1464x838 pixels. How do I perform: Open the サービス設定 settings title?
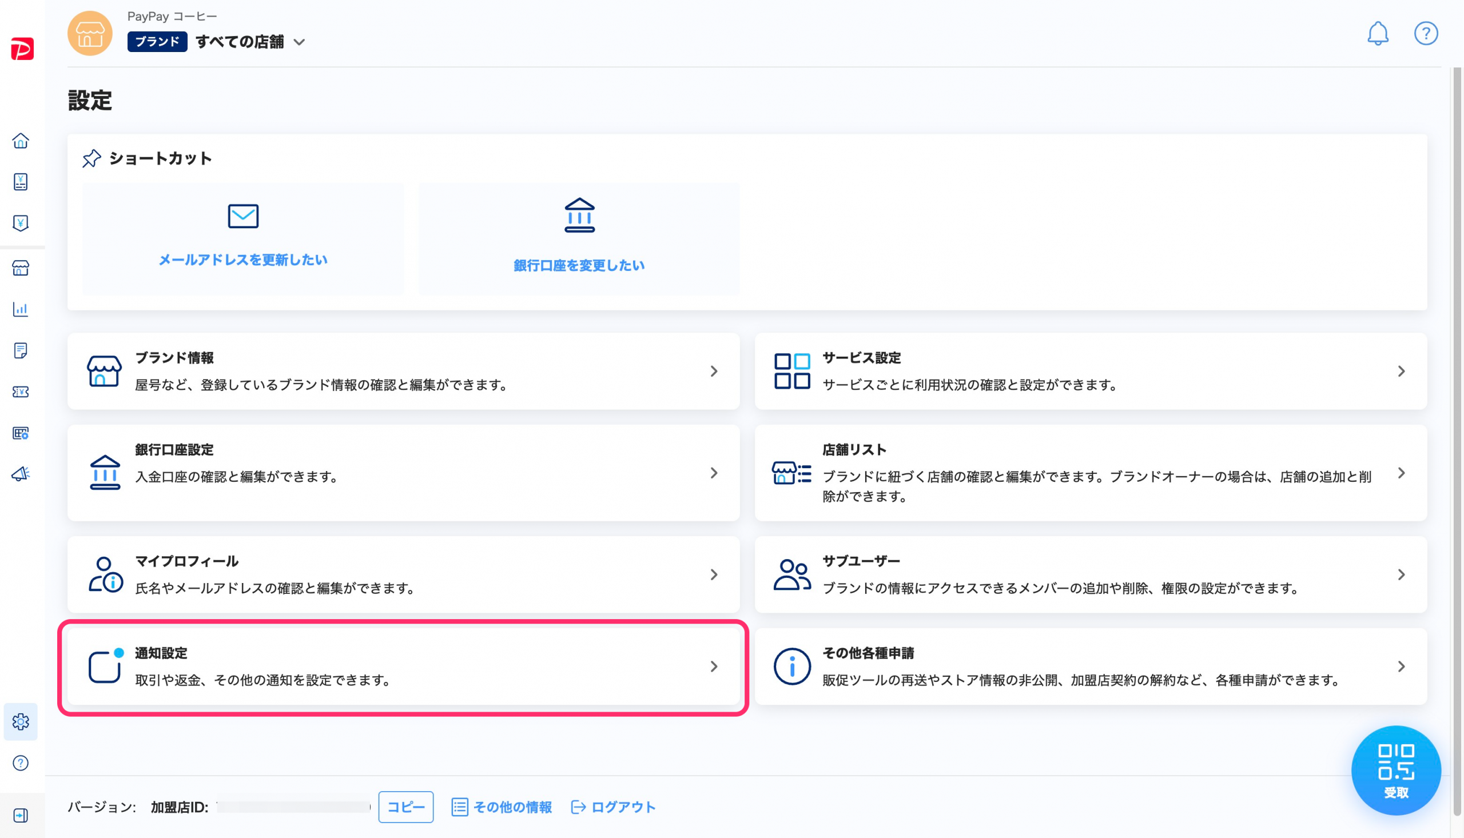(861, 357)
